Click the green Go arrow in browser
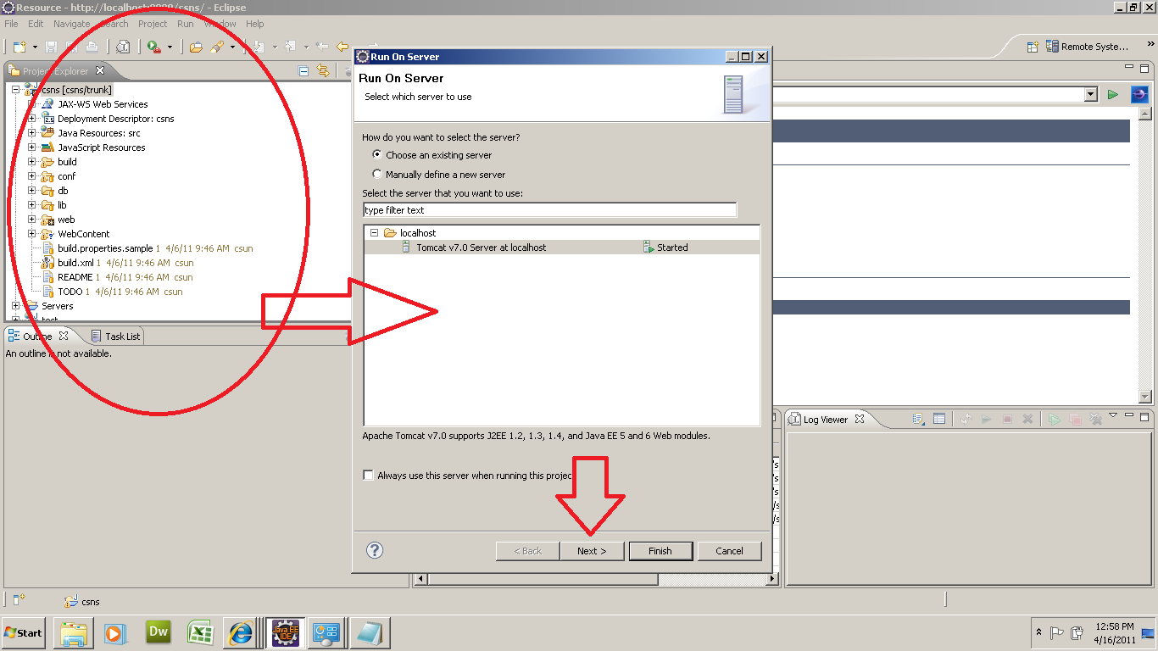 point(1113,95)
